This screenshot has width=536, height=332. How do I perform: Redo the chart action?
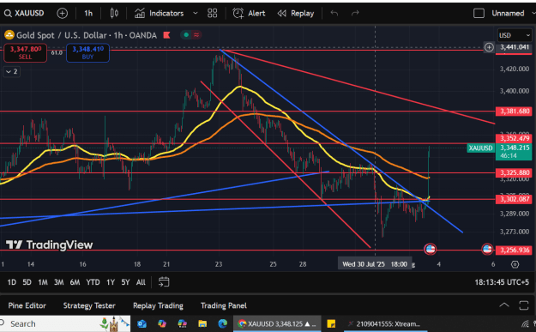click(x=355, y=14)
